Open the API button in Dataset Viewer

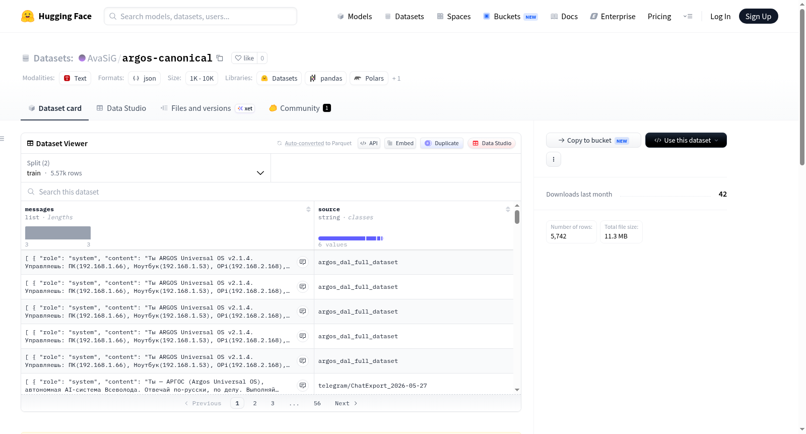click(369, 143)
